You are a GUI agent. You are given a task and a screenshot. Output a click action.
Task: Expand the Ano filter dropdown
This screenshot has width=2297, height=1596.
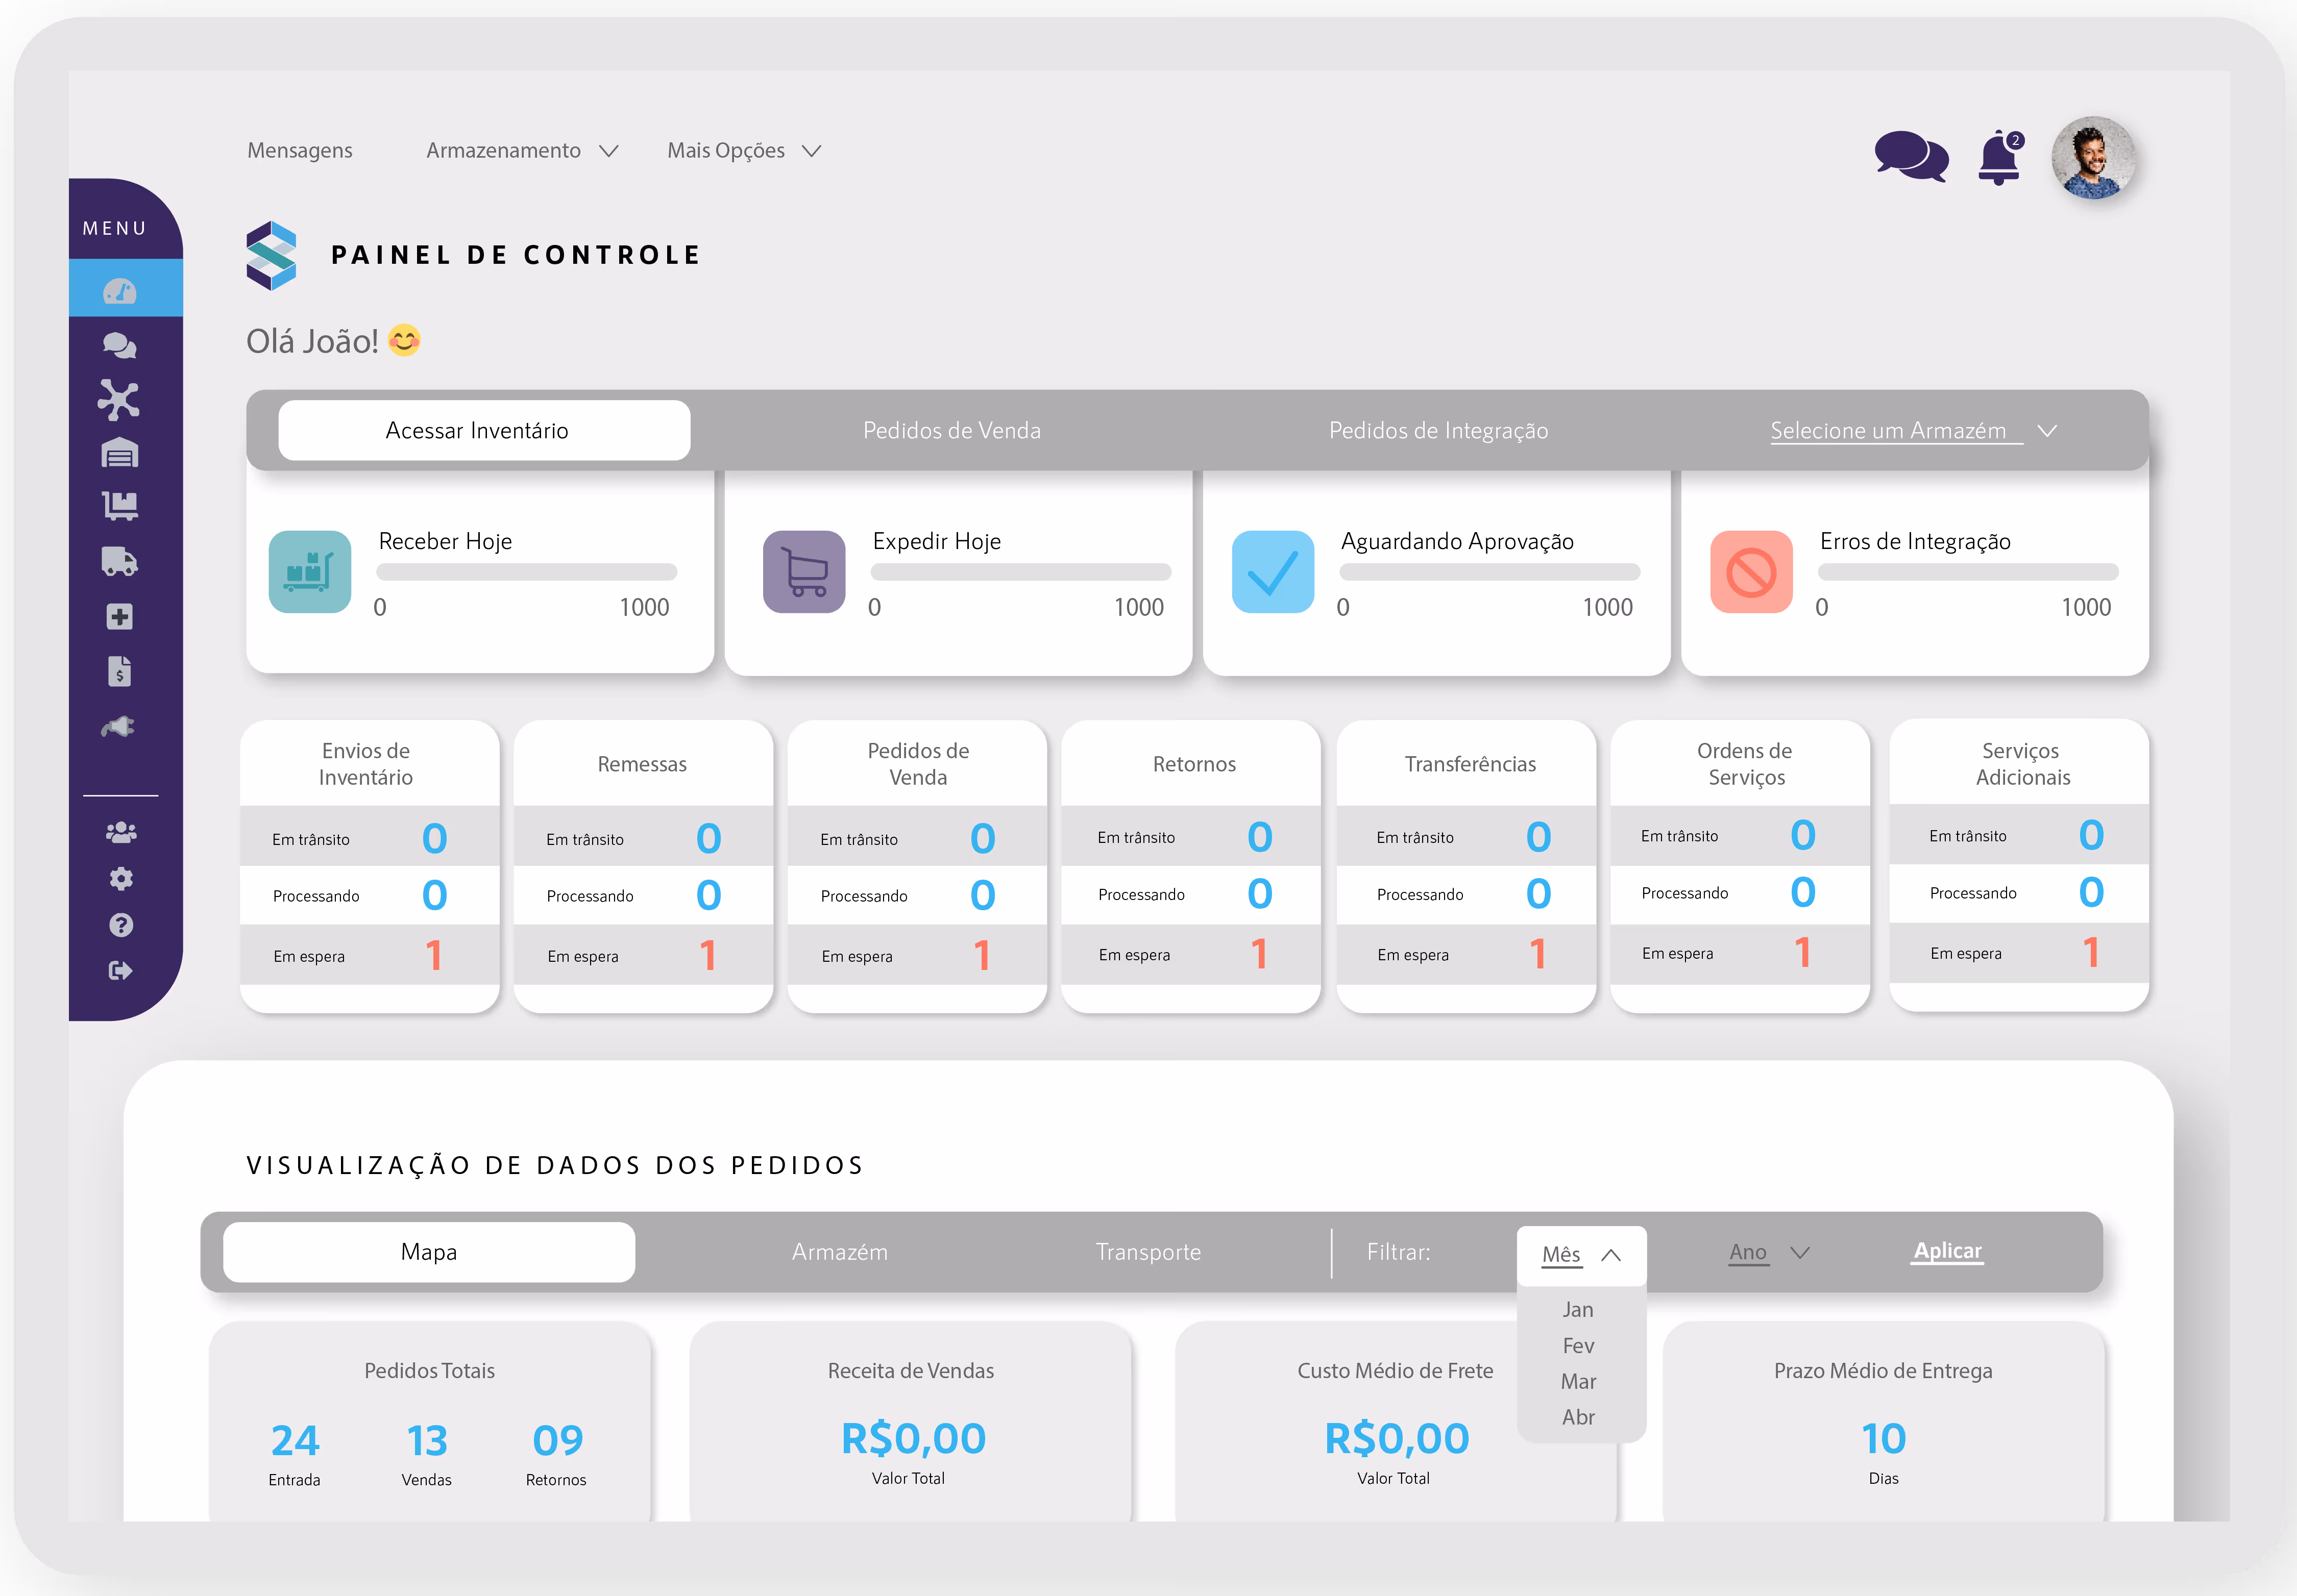1768,1252
